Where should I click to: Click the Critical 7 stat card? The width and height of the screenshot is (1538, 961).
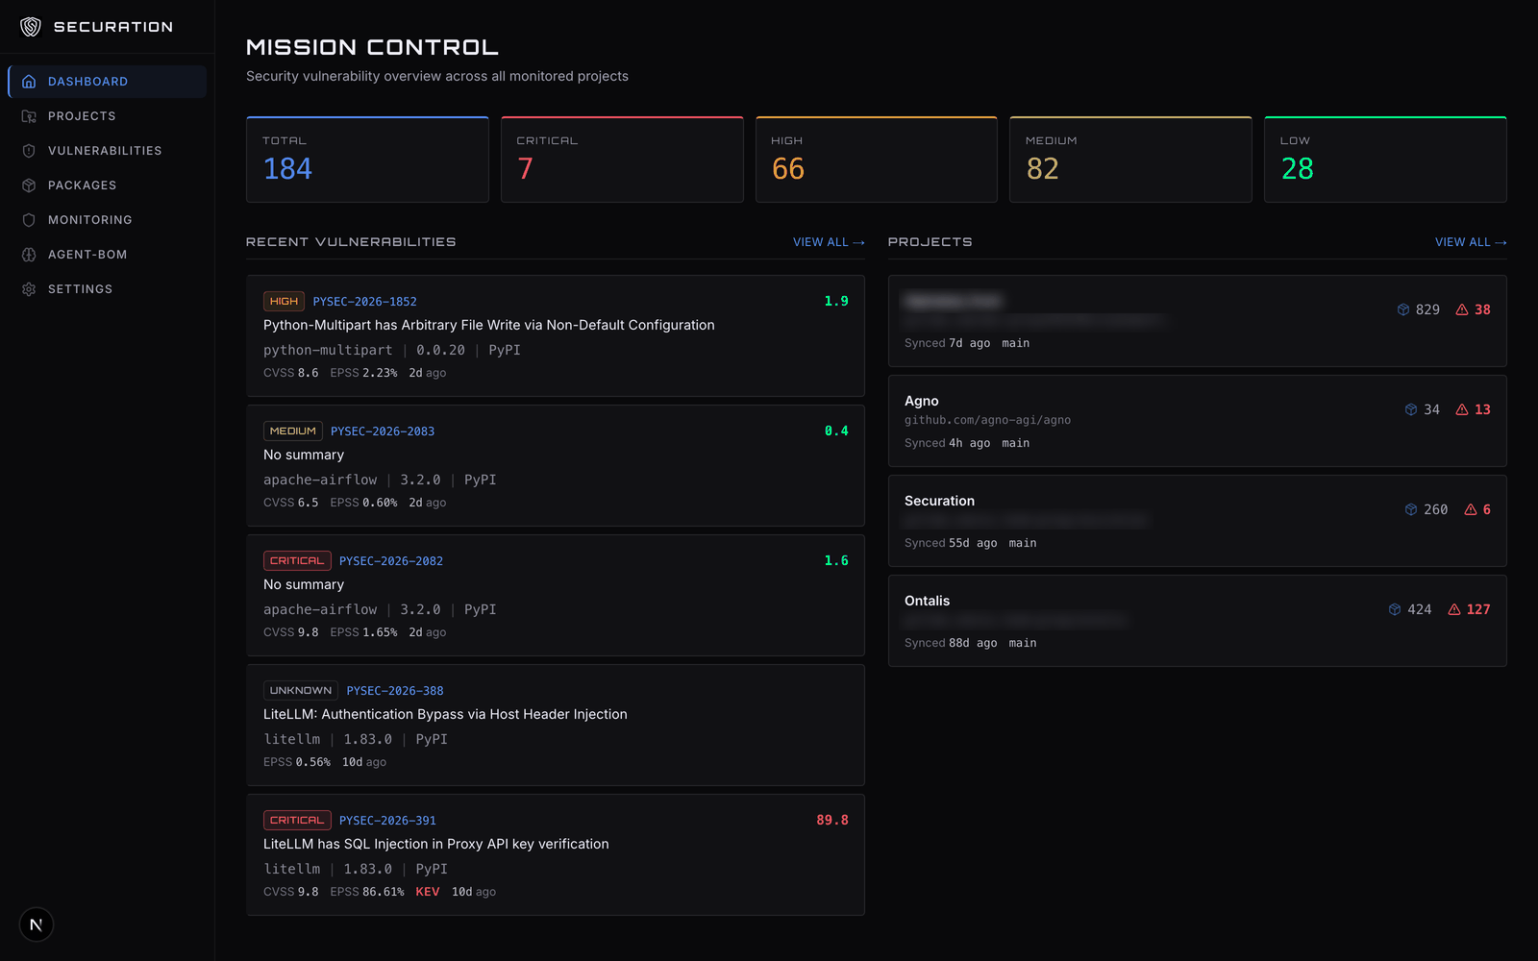pos(622,160)
